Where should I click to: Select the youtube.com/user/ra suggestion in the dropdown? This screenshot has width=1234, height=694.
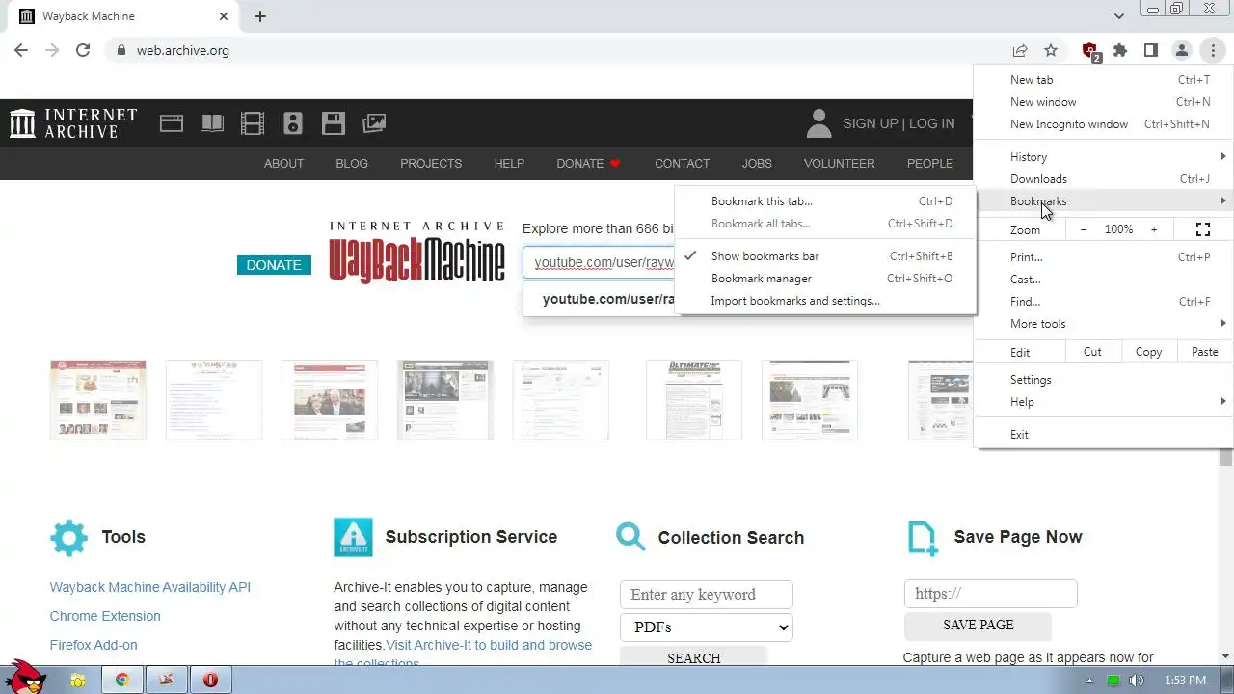[600, 299]
